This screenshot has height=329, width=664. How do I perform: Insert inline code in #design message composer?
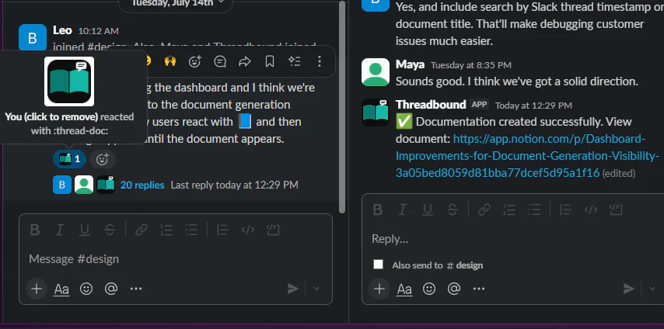click(248, 230)
